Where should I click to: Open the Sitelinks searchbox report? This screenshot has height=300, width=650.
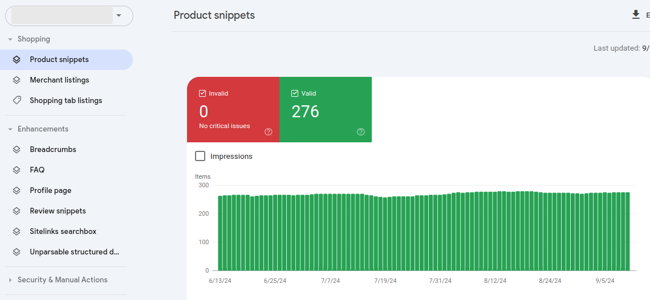63,232
